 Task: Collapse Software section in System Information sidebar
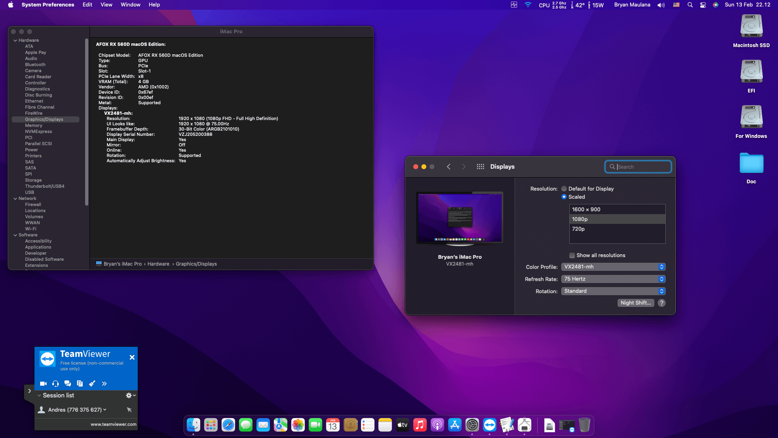click(15, 235)
